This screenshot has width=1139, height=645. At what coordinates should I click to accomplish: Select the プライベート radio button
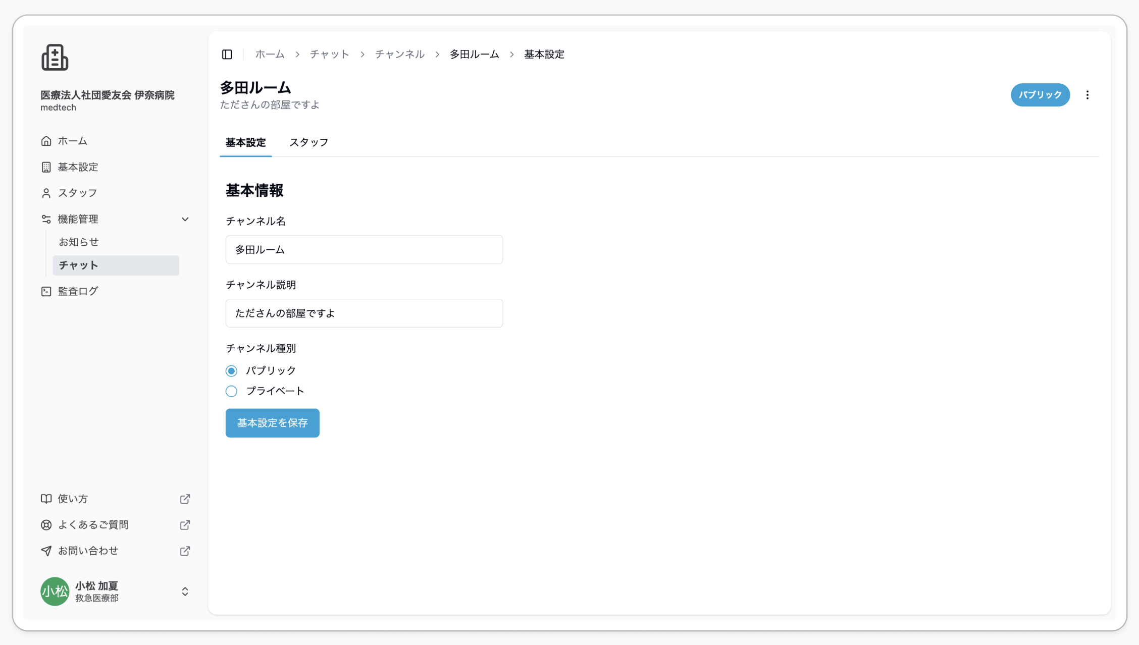[x=231, y=391]
